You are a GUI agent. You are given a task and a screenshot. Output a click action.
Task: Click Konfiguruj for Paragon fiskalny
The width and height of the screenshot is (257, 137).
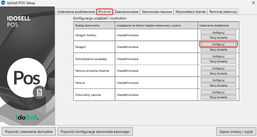[x=218, y=32]
